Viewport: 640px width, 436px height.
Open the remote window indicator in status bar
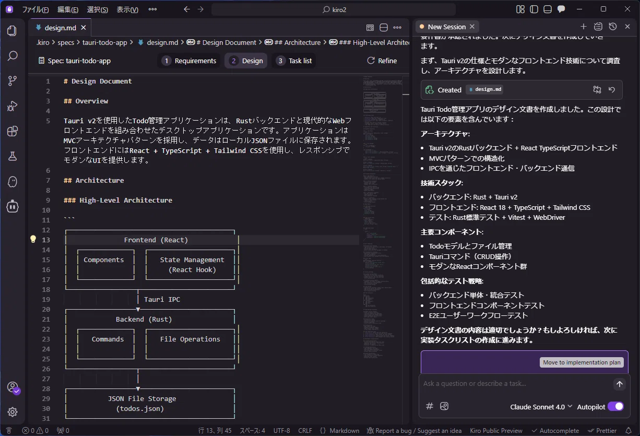pyautogui.click(x=9, y=431)
